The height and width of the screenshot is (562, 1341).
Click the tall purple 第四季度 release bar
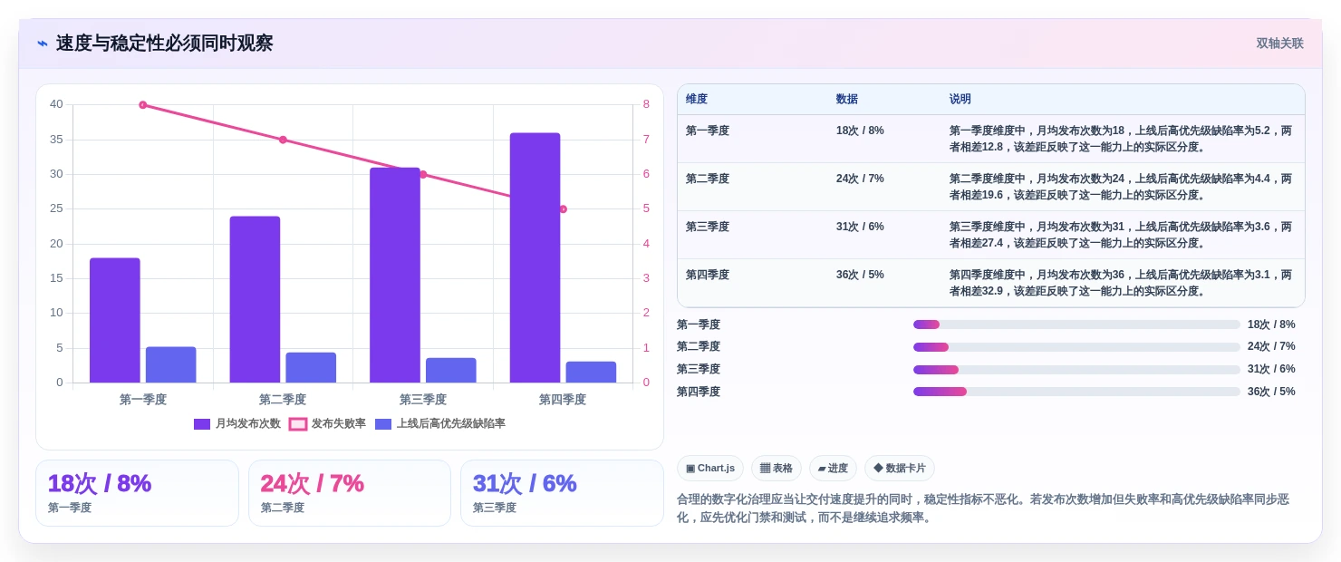535,257
